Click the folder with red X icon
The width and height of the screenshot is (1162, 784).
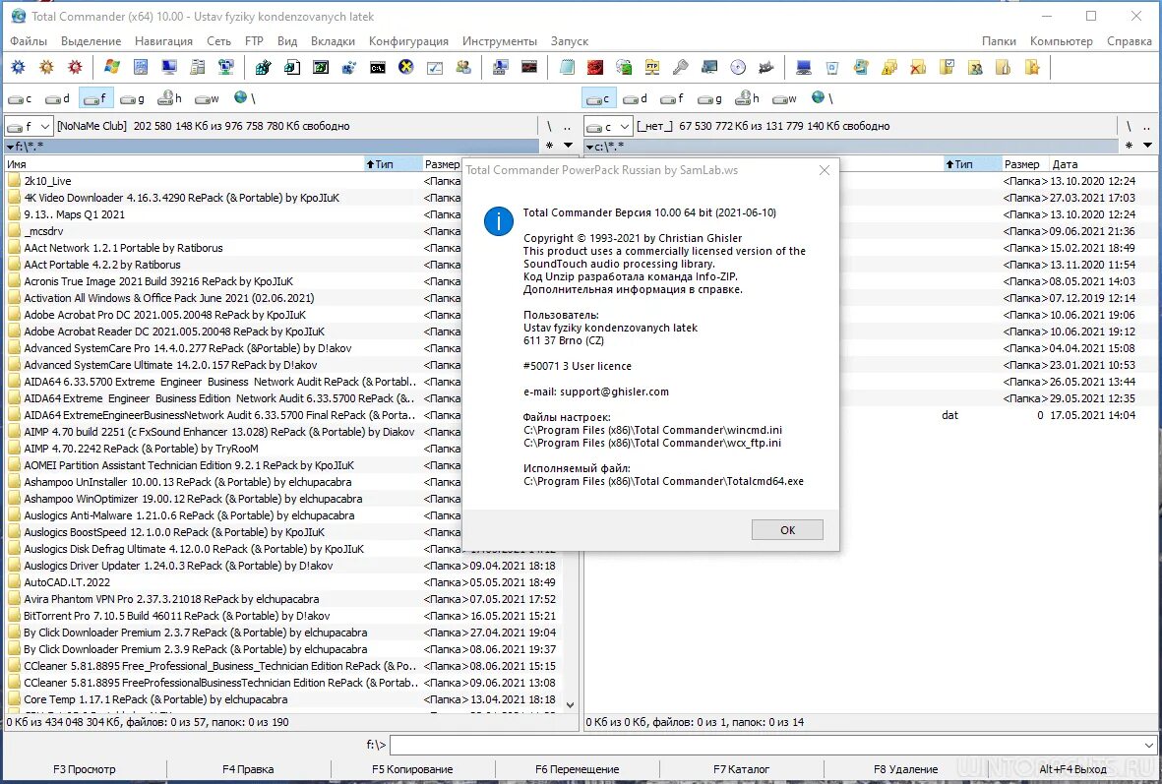coord(918,68)
